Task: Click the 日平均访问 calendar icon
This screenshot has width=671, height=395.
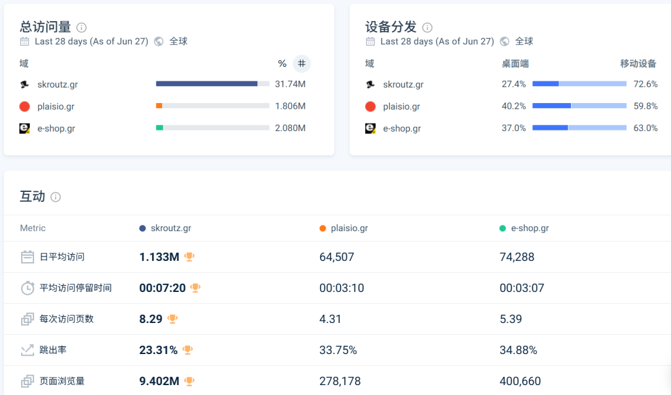Action: (x=27, y=257)
